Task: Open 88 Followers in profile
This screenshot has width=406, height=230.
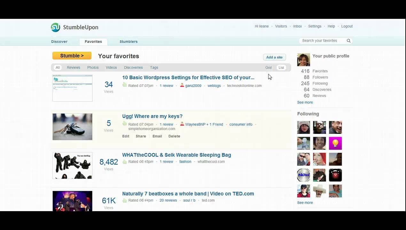Action: tap(316, 77)
